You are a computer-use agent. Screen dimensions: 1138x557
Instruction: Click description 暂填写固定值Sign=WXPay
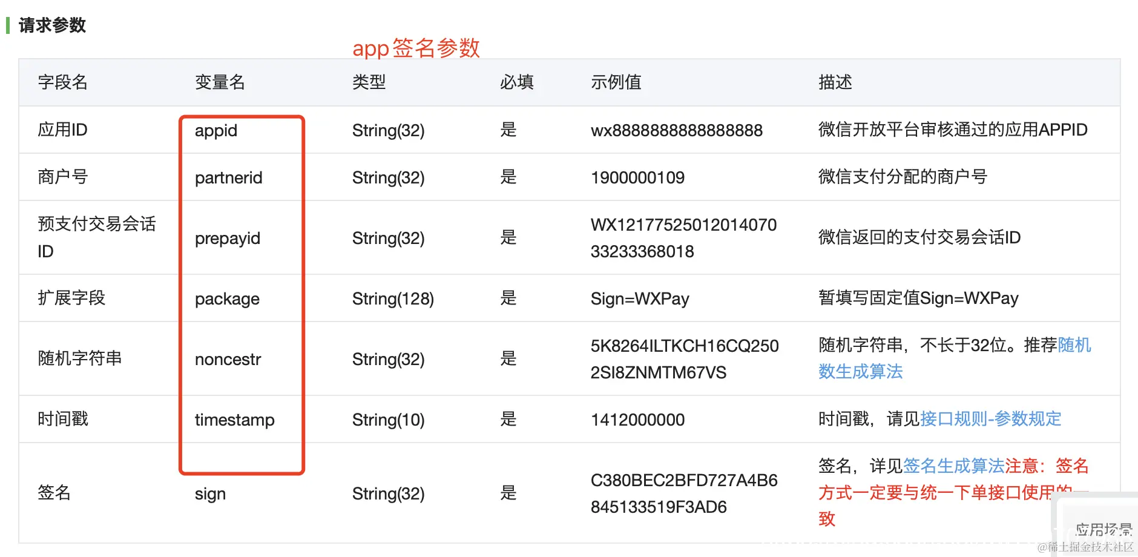point(918,298)
